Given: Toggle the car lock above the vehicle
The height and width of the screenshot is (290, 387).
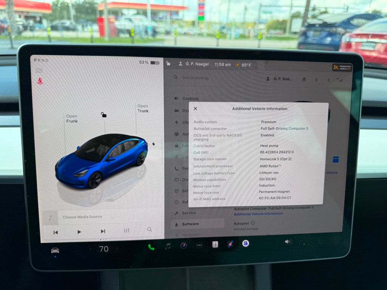Looking at the screenshot, I should [104, 115].
